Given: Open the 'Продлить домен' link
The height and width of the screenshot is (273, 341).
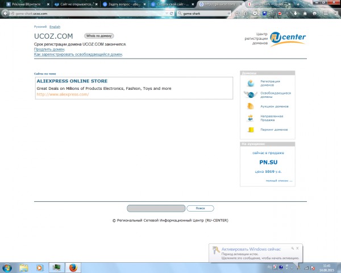Looking at the screenshot, I should pos(49,49).
